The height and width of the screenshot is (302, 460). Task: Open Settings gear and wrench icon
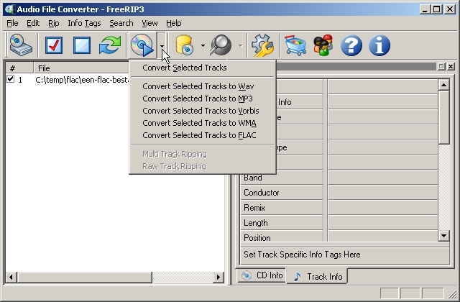pyautogui.click(x=262, y=45)
